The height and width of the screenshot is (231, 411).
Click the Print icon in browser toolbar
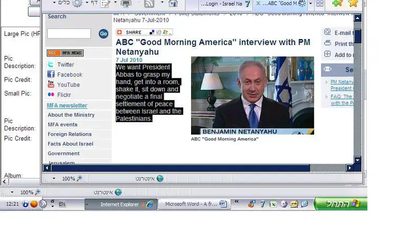pyautogui.click(x=126, y=3)
